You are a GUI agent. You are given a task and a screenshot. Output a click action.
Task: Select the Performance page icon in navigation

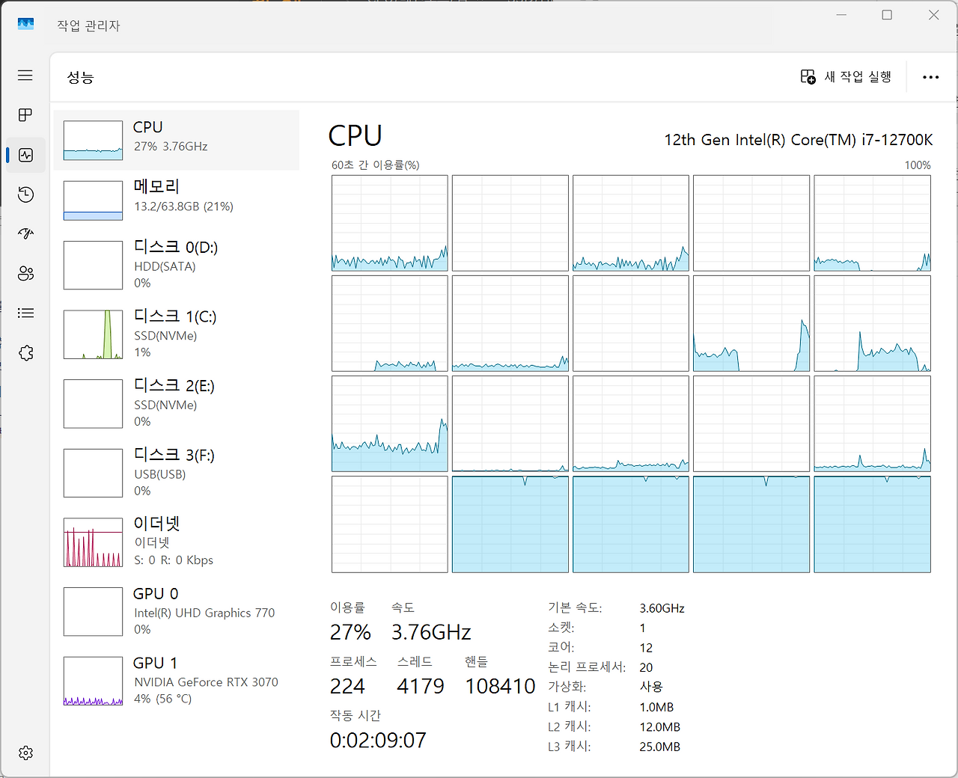pyautogui.click(x=25, y=155)
